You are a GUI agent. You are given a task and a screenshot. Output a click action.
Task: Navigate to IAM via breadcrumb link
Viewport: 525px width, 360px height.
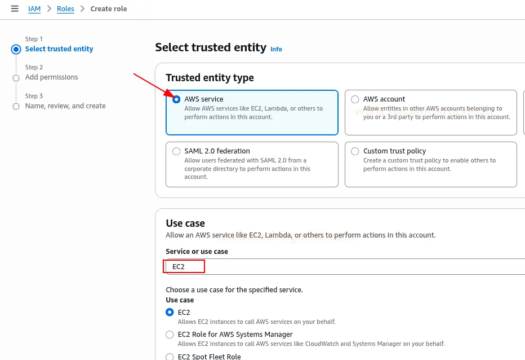pyautogui.click(x=34, y=8)
